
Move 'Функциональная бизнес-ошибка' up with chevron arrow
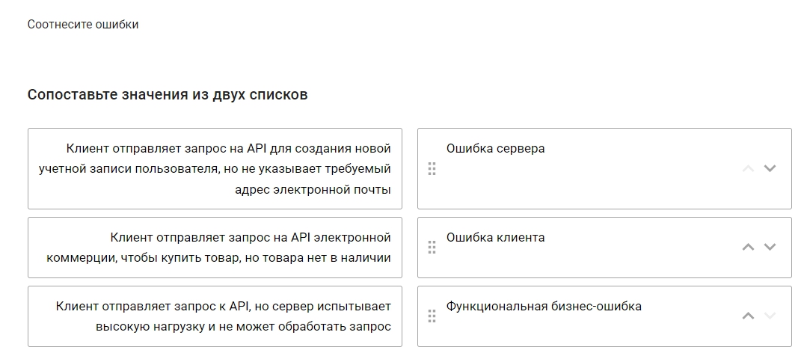[x=748, y=316]
